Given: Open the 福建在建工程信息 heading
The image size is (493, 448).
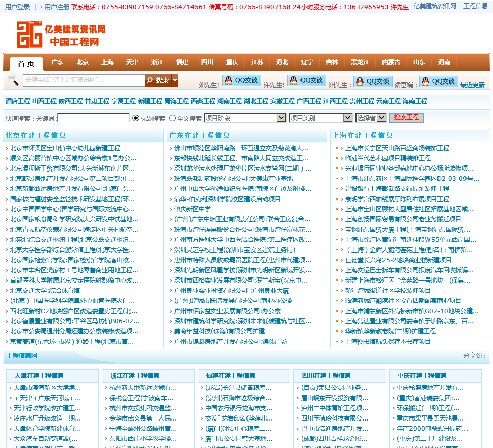Looking at the screenshot, I should click(231, 375).
